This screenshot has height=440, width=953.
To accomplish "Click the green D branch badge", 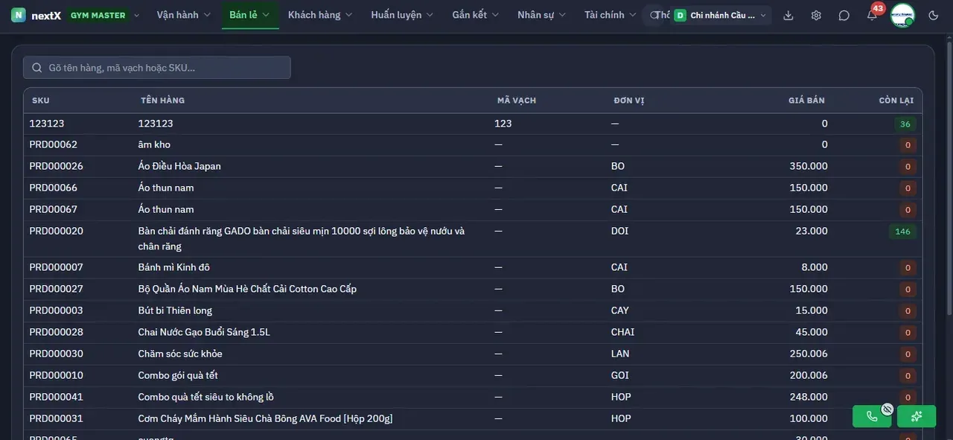I will point(680,15).
